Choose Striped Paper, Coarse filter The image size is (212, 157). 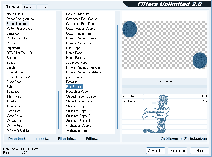coord(81,96)
